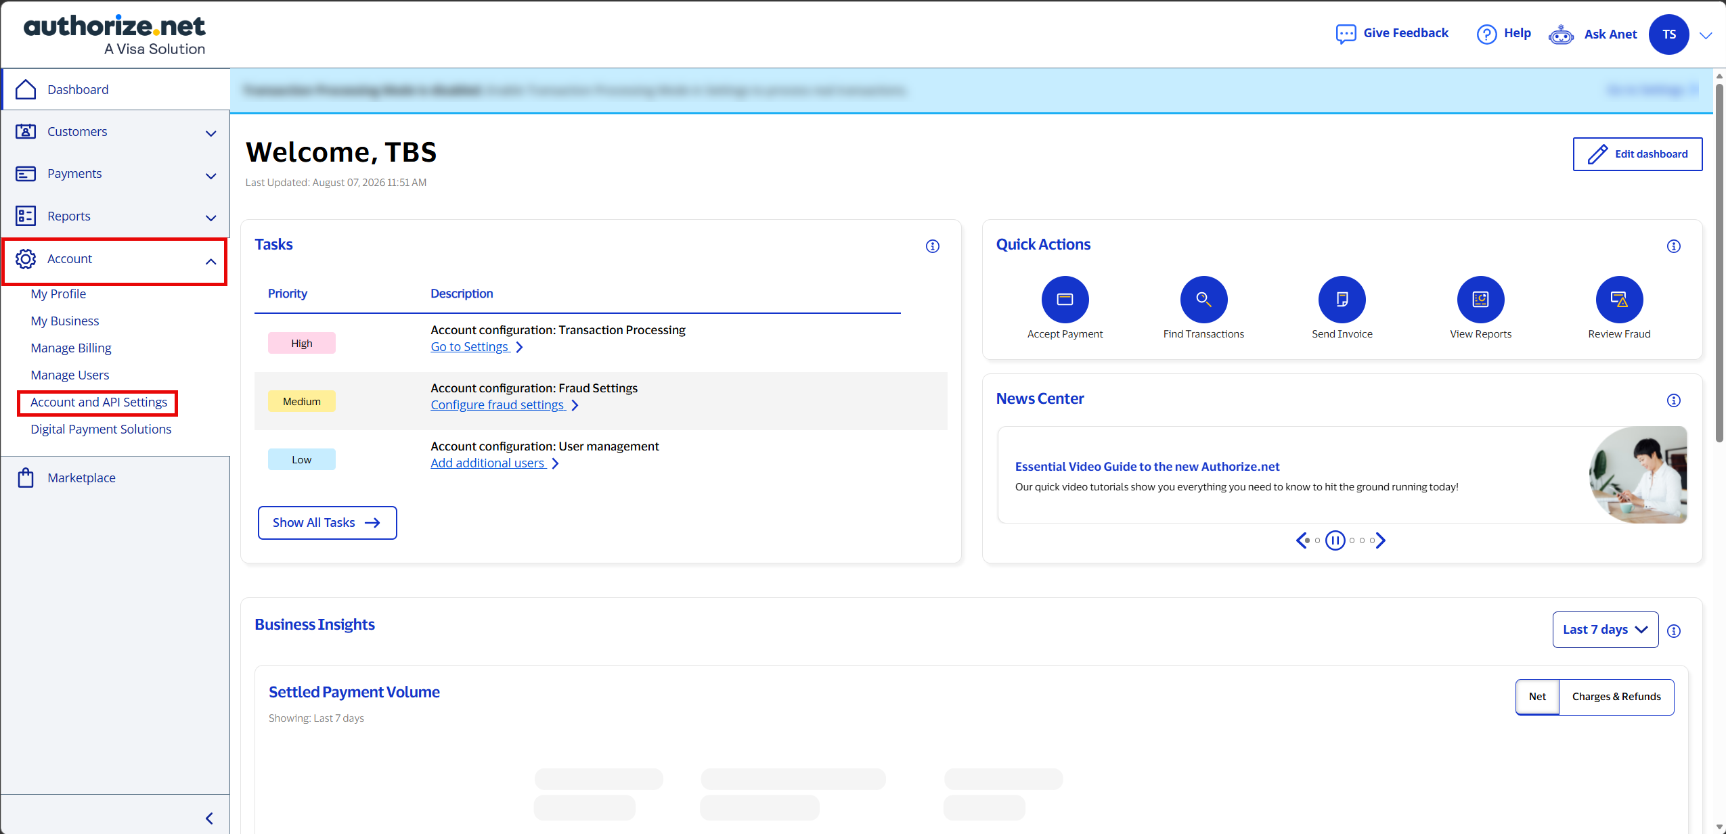Click the Give Feedback chat bubble icon
Viewport: 1726px width, 834px height.
pyautogui.click(x=1346, y=34)
